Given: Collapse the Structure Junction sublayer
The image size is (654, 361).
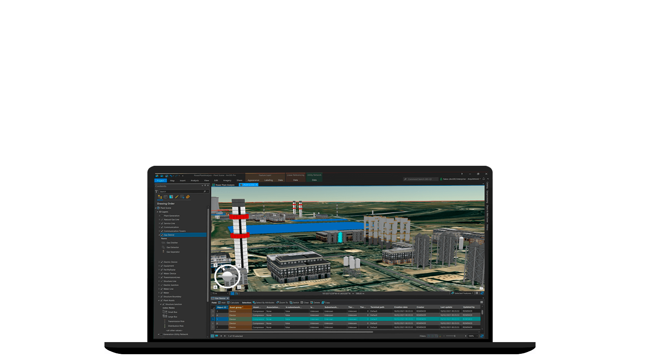Looking at the screenshot, I should click(x=161, y=304).
